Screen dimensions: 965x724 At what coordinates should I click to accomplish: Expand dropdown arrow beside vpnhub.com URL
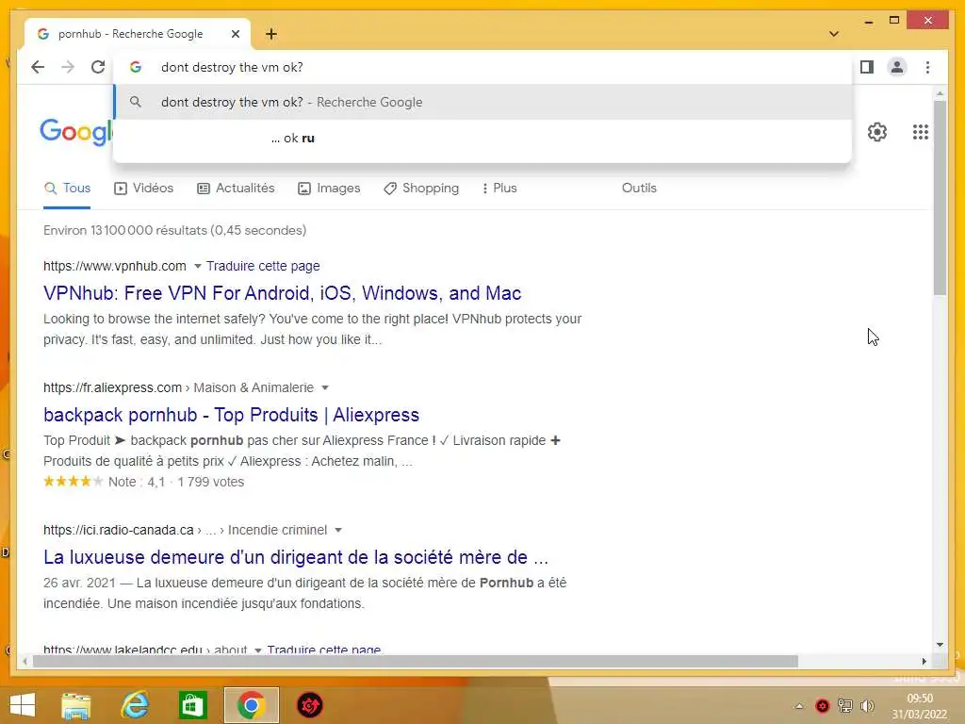tap(198, 266)
